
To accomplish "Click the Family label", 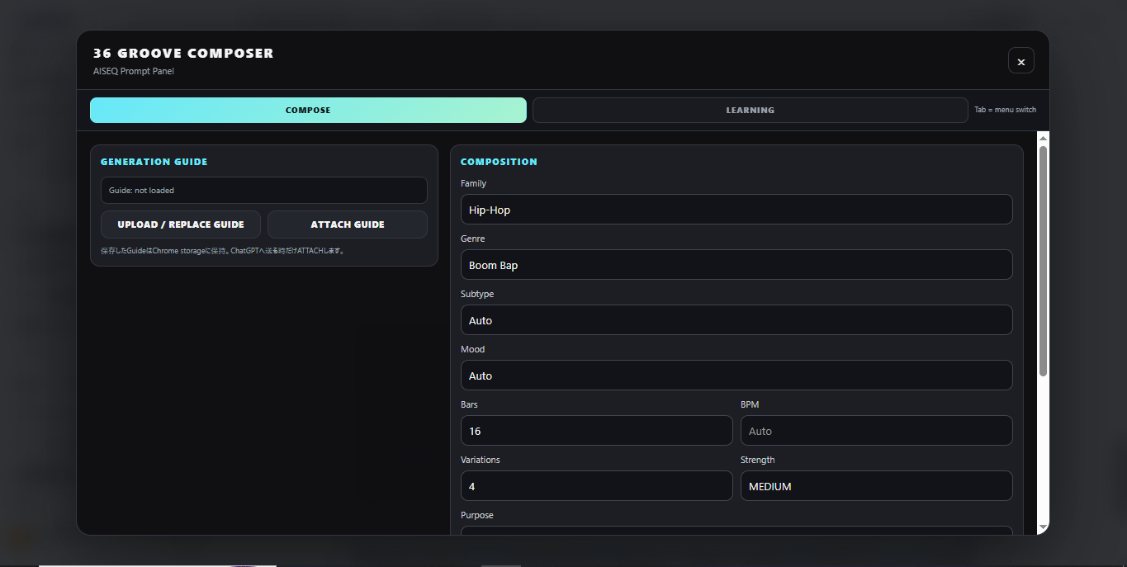I will tap(474, 183).
